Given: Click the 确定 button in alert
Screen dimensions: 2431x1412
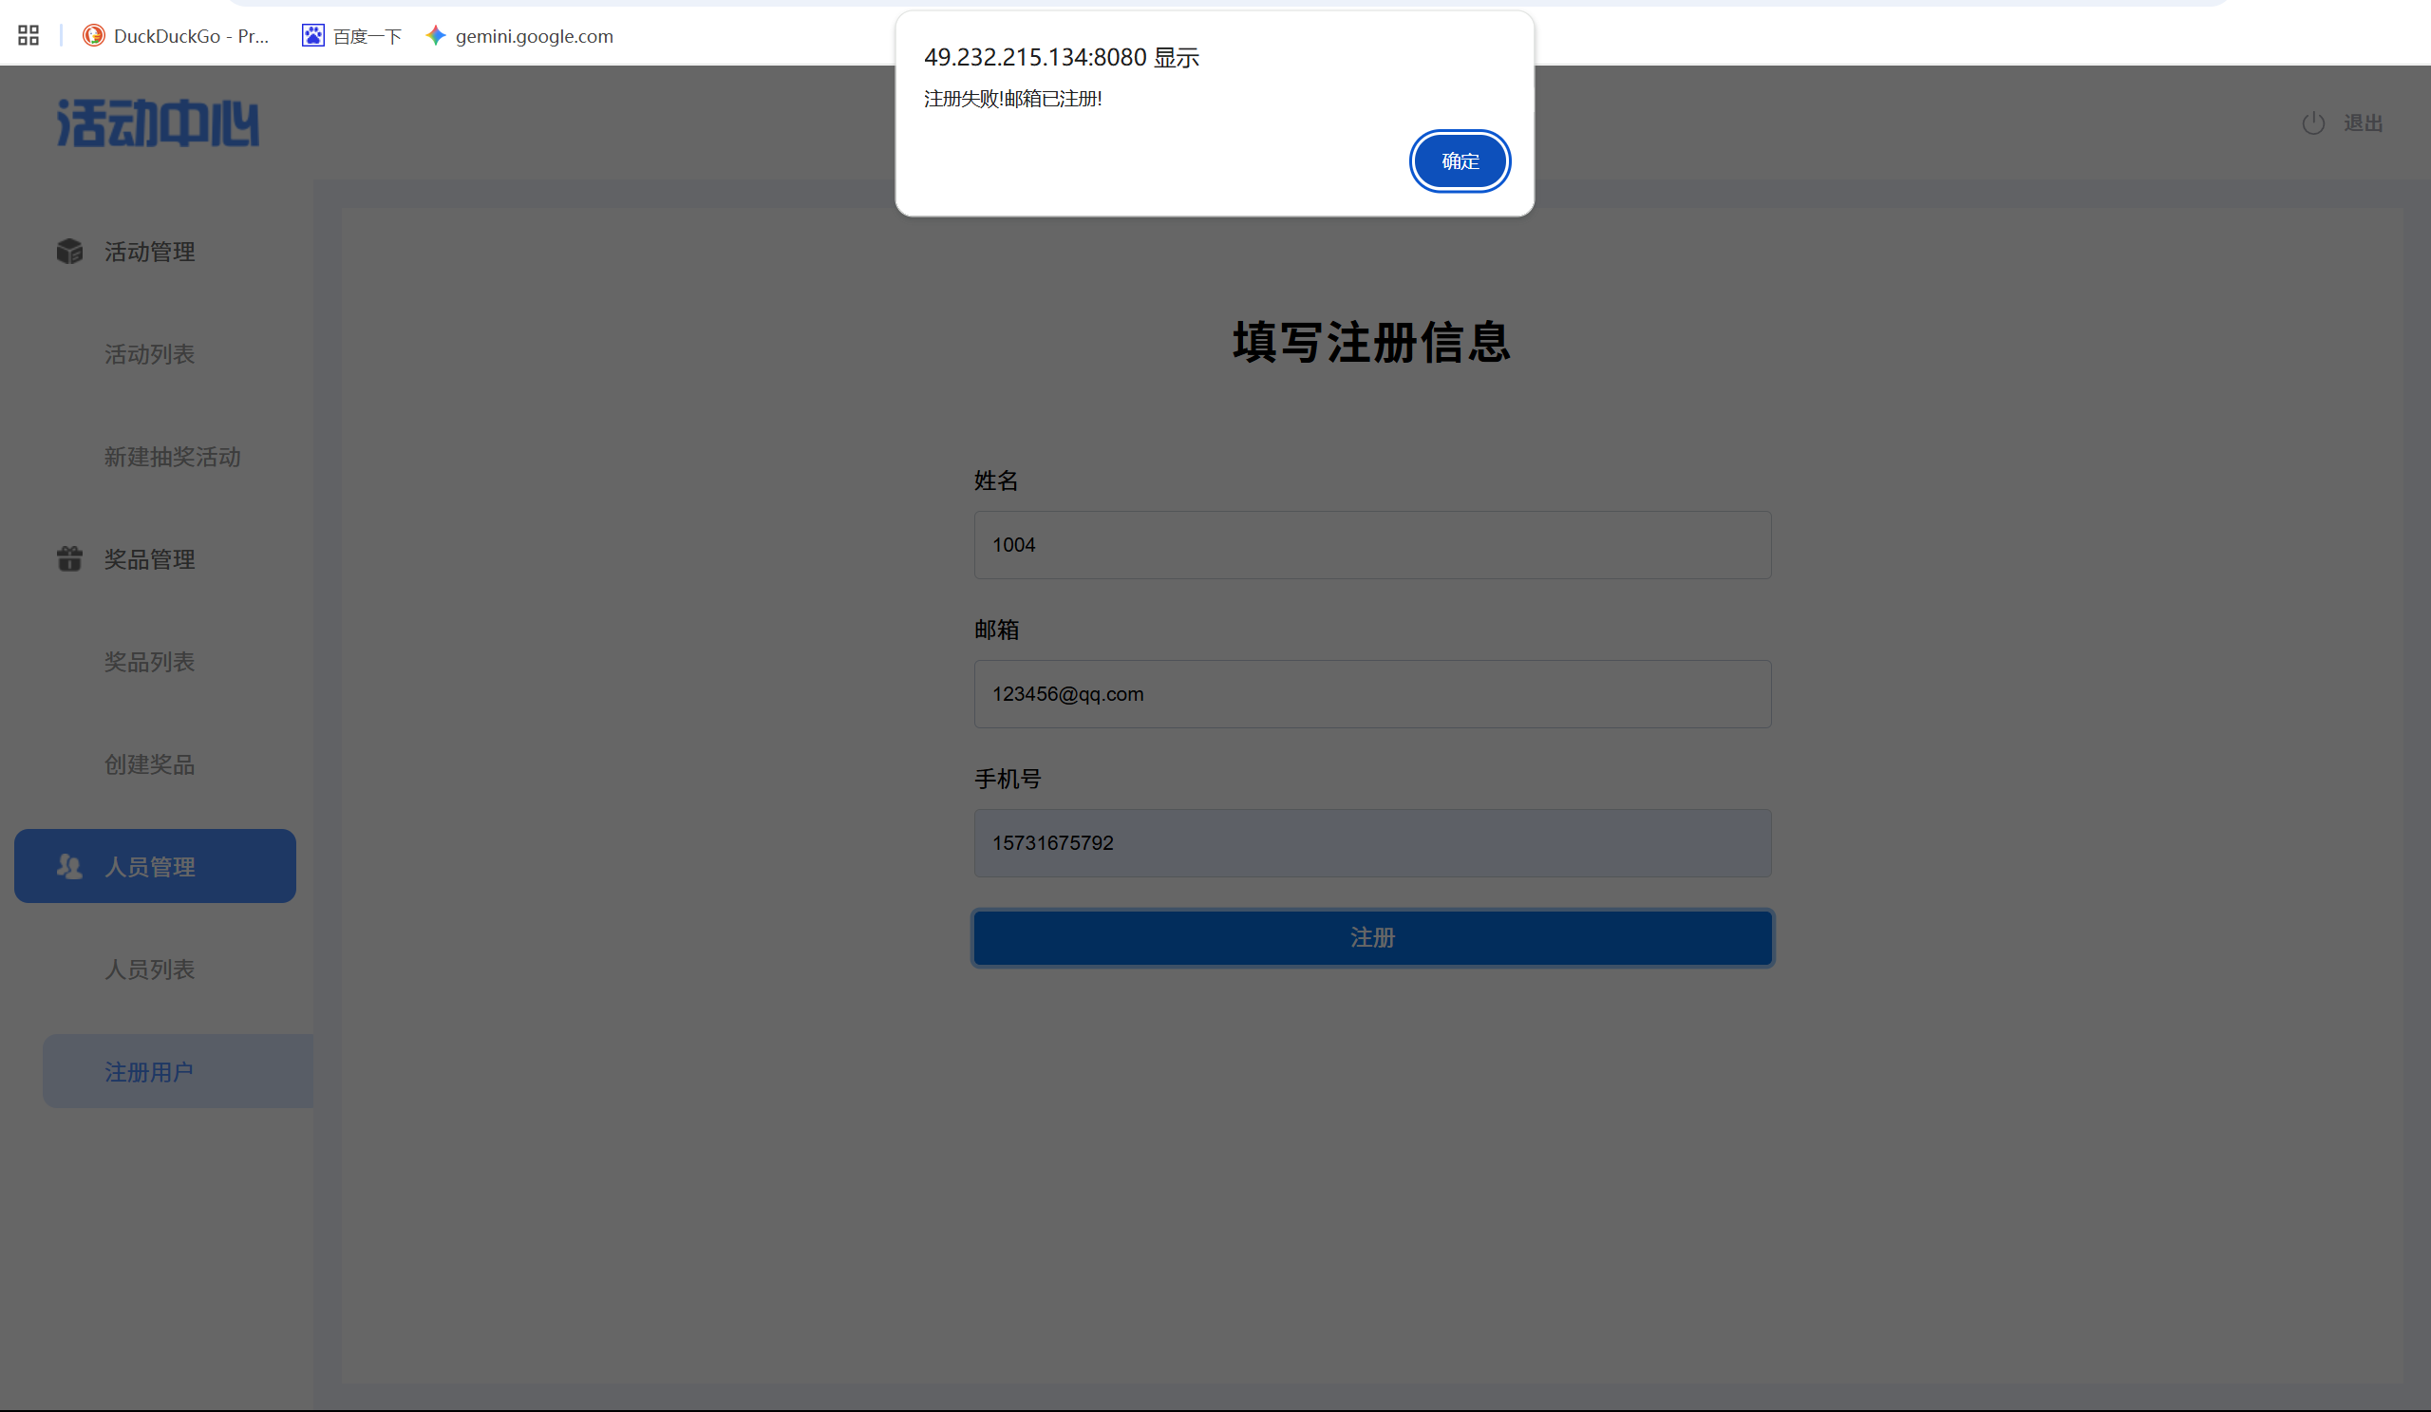Looking at the screenshot, I should point(1459,161).
